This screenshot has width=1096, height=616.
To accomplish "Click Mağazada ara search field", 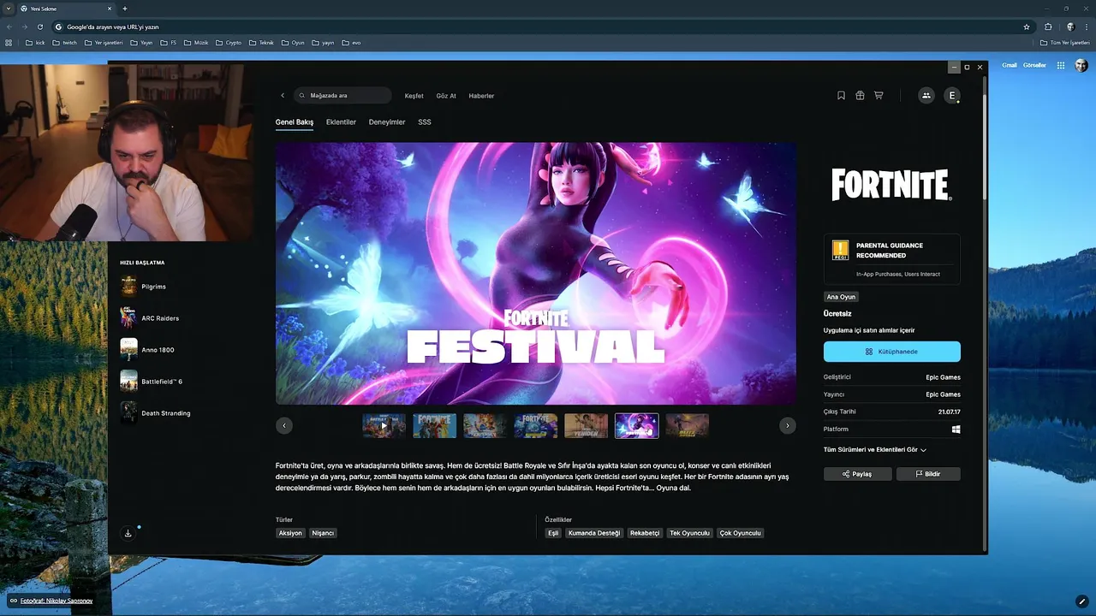I will pos(342,96).
